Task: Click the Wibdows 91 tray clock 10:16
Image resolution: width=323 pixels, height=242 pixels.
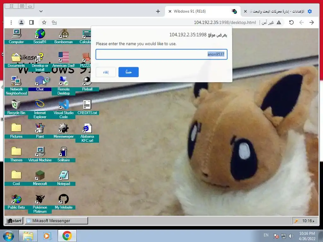Action: pos(308,221)
